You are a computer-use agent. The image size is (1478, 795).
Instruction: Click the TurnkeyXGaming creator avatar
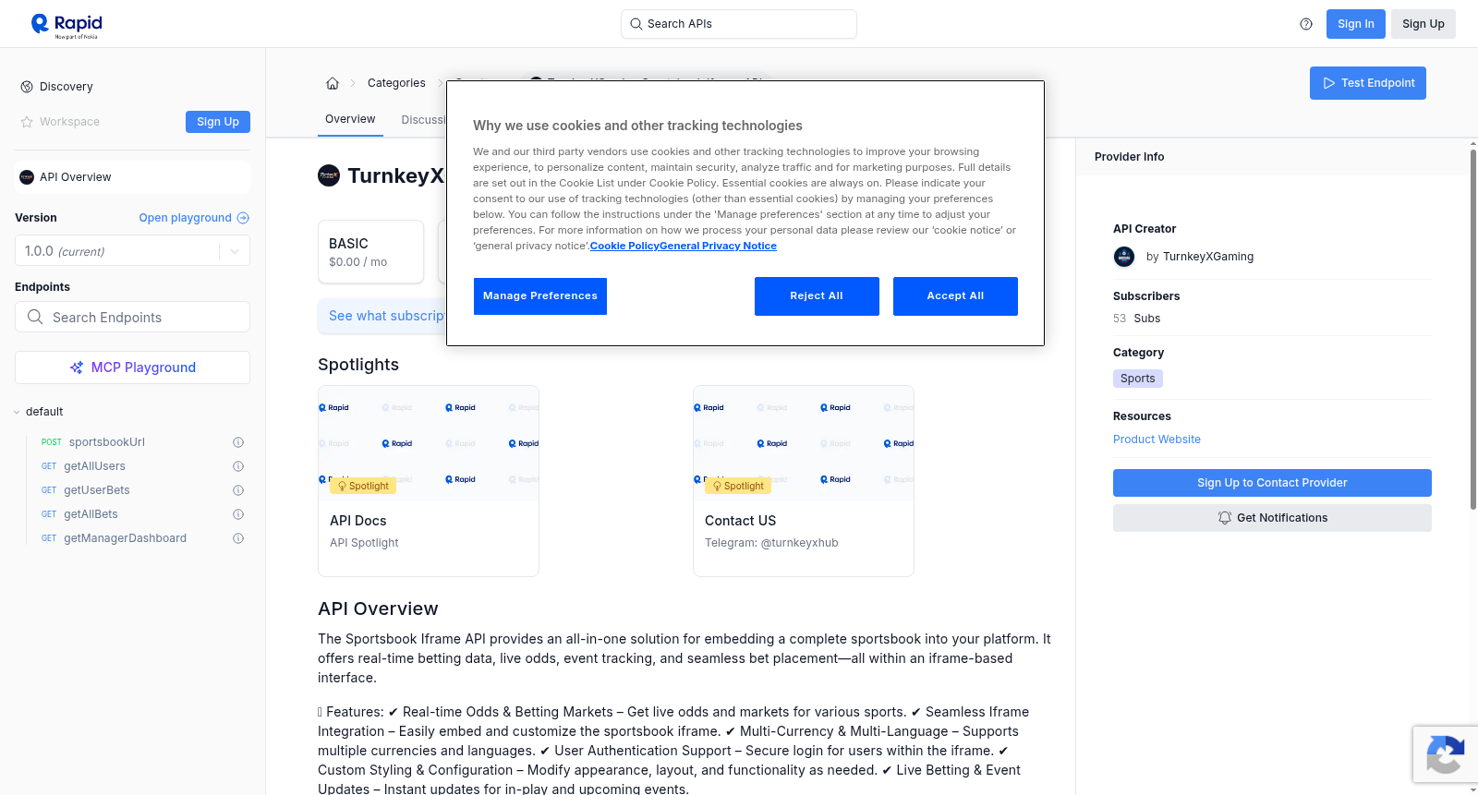coord(1124,257)
